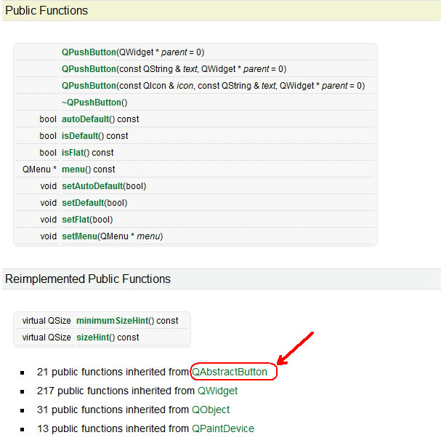Viewport: 441px width, 443px height.
Task: Open the setAutoDefault(bool) function link
Action: [92, 186]
